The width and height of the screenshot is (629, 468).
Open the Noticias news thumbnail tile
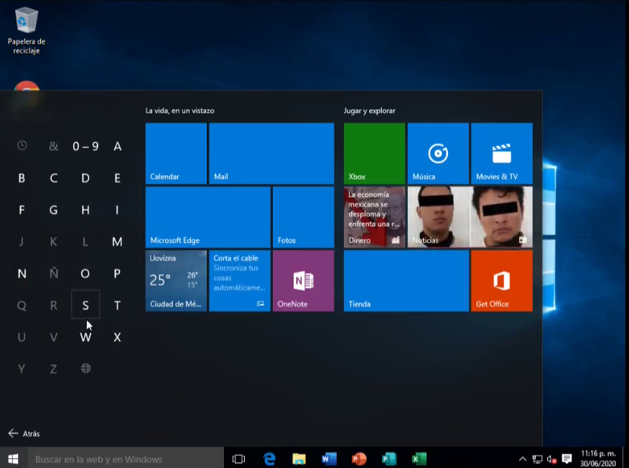pyautogui.click(x=470, y=217)
